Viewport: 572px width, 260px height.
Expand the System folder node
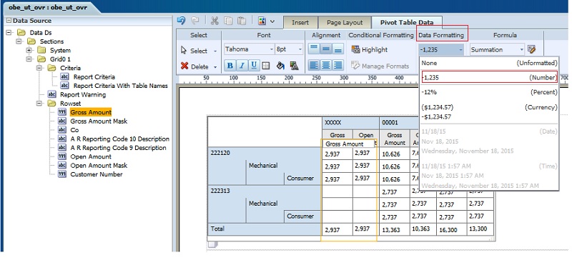point(29,50)
